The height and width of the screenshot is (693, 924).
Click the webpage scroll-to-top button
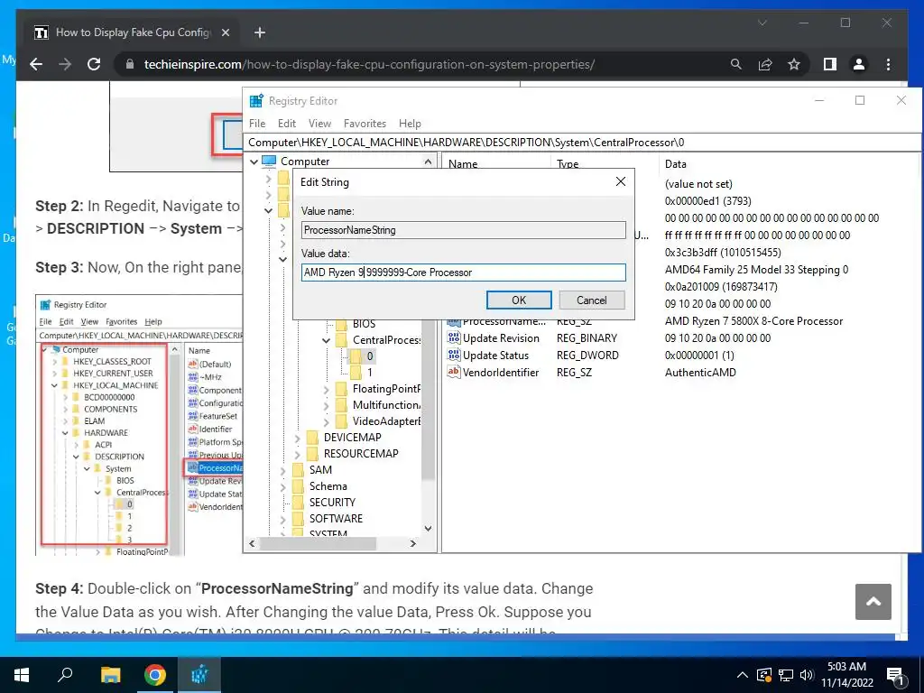[x=873, y=601]
